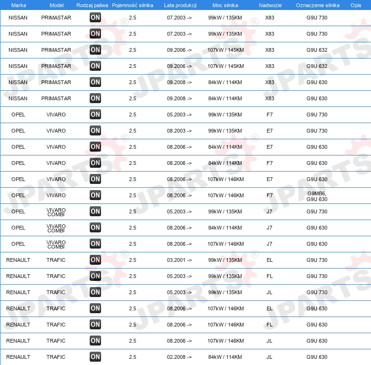Select the '03.2001 ->' production date cell
Viewport: 371px width, 365px height.
pos(179,260)
